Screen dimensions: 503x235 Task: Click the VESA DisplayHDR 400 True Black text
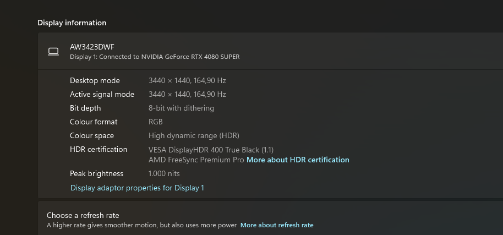tap(211, 150)
